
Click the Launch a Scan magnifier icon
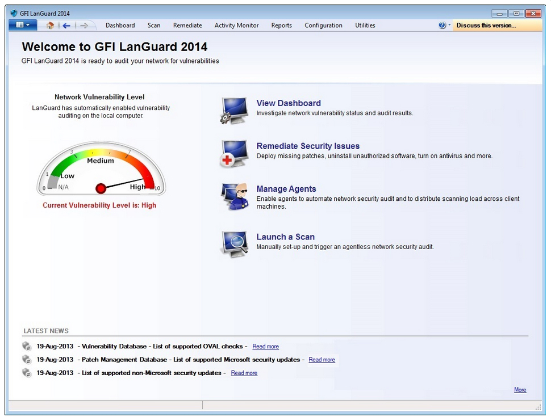pos(235,245)
